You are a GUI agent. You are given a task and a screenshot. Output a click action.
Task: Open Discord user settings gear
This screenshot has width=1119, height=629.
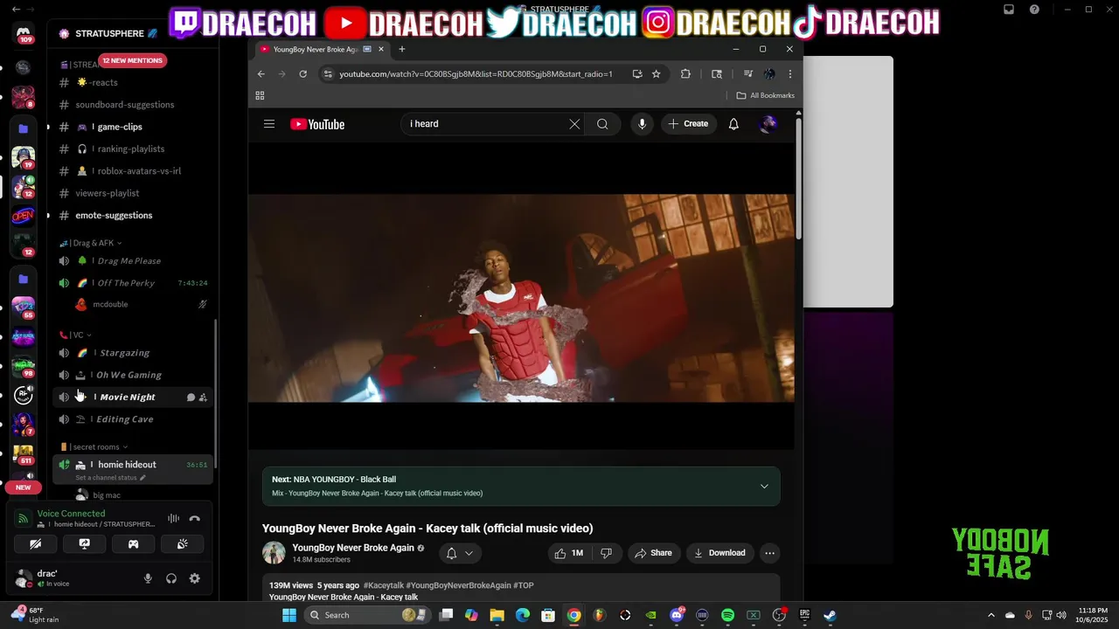[x=194, y=578]
